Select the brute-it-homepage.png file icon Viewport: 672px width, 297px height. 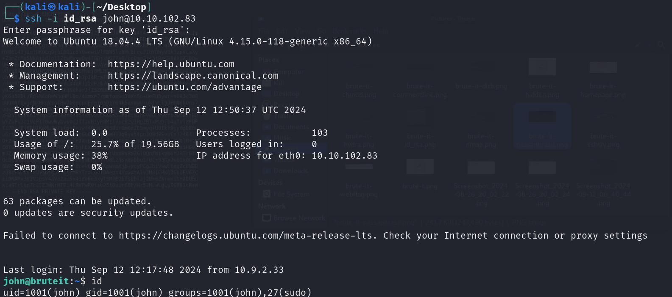[x=603, y=67]
